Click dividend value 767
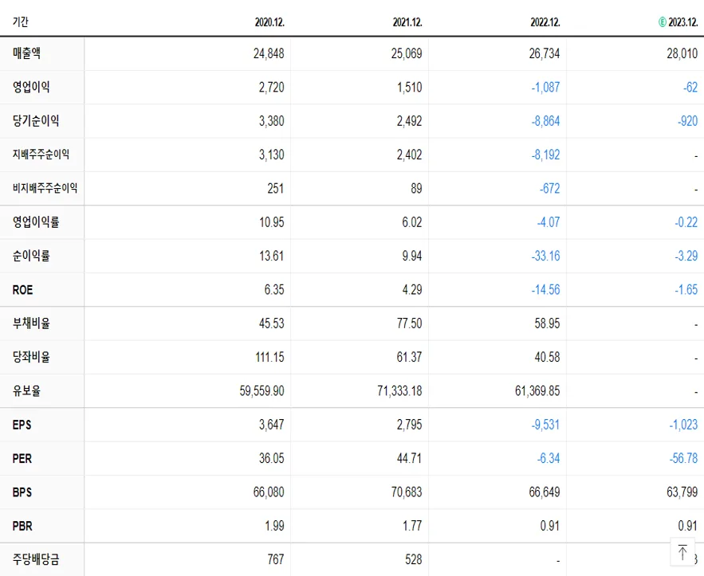 coord(276,559)
